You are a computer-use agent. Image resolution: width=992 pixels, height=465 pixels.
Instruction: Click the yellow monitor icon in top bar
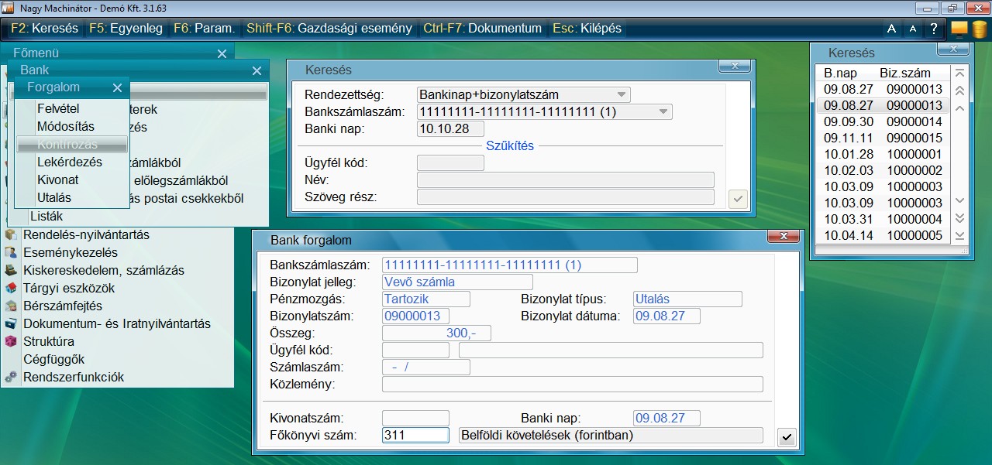coord(959,29)
